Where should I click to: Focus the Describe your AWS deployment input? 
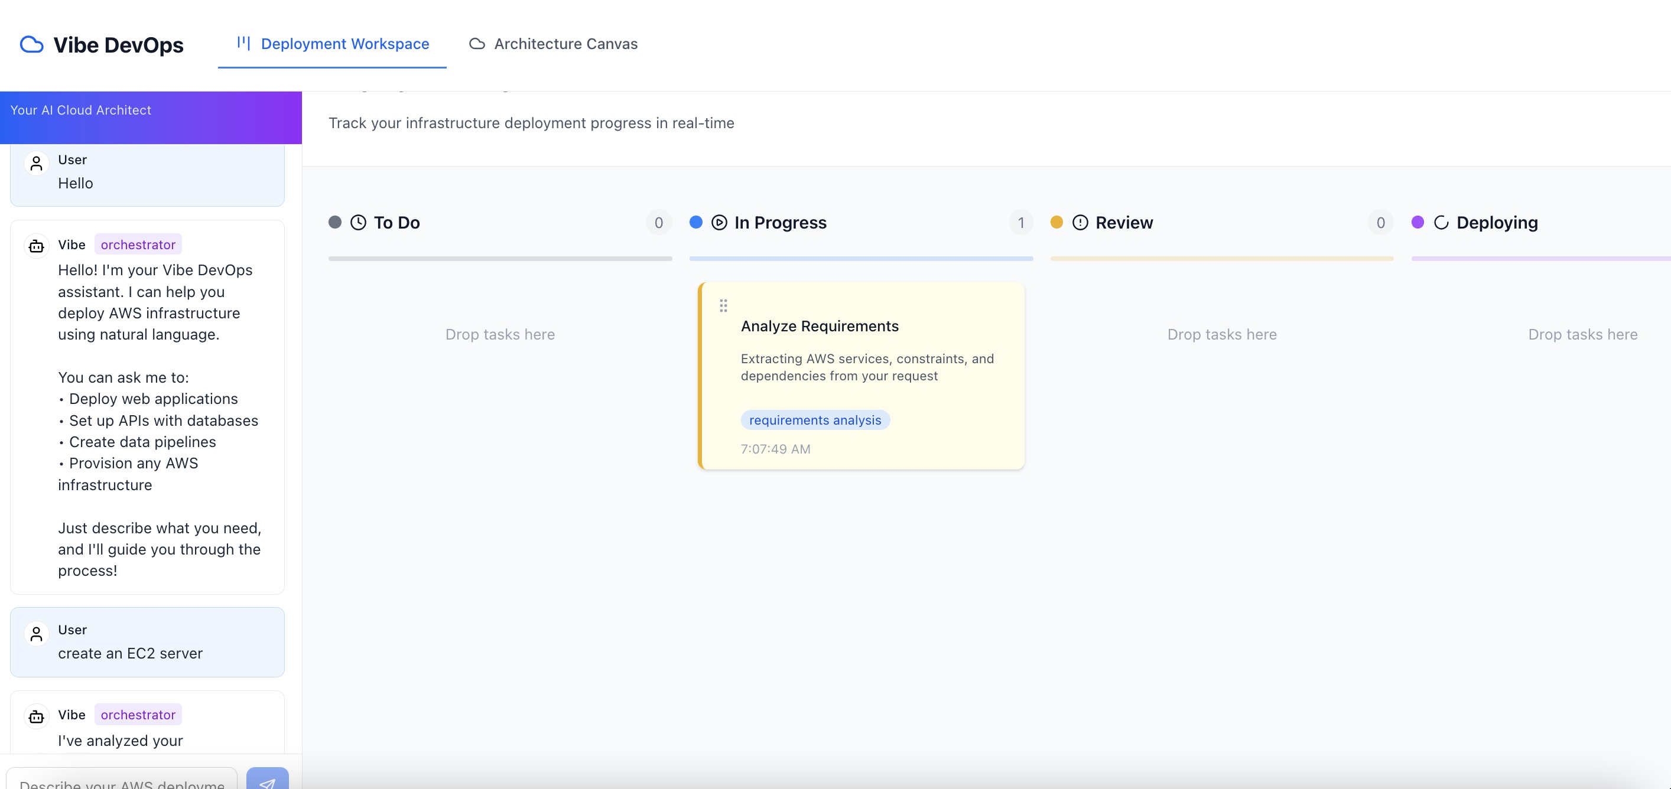tap(122, 781)
